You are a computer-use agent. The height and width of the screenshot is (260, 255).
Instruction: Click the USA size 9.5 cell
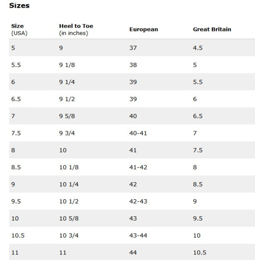[16, 201]
